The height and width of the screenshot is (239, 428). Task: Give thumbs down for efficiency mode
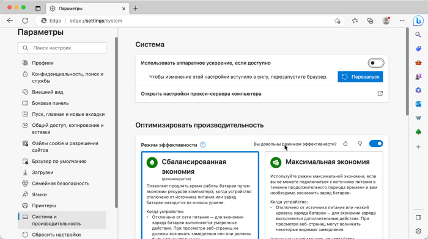360,143
